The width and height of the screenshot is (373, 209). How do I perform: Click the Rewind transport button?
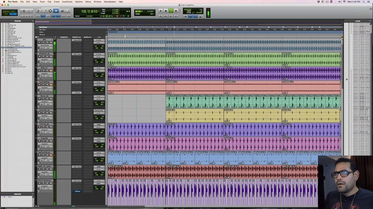(166, 16)
